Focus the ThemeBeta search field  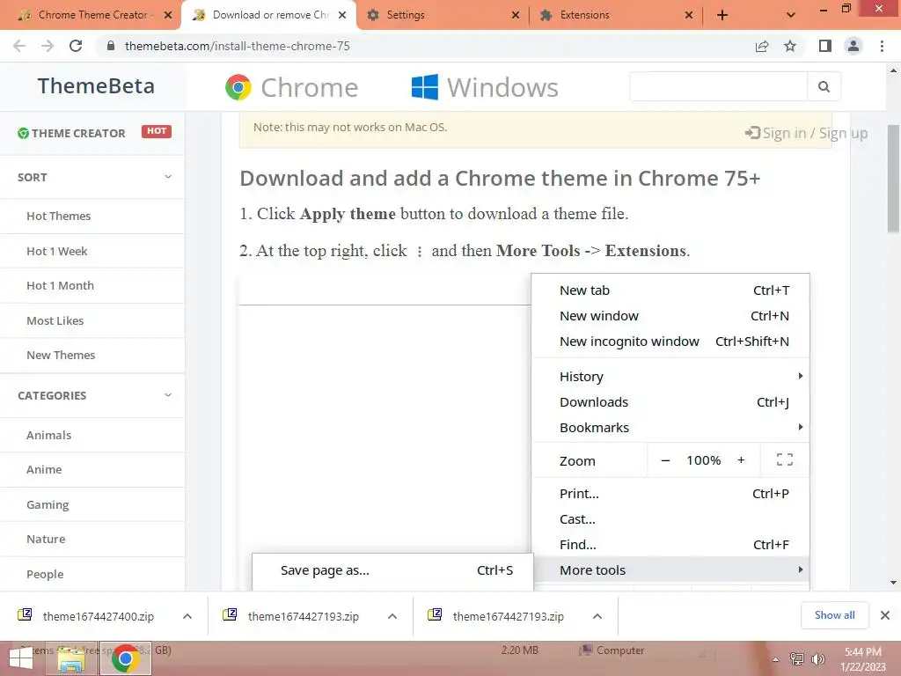(x=718, y=86)
